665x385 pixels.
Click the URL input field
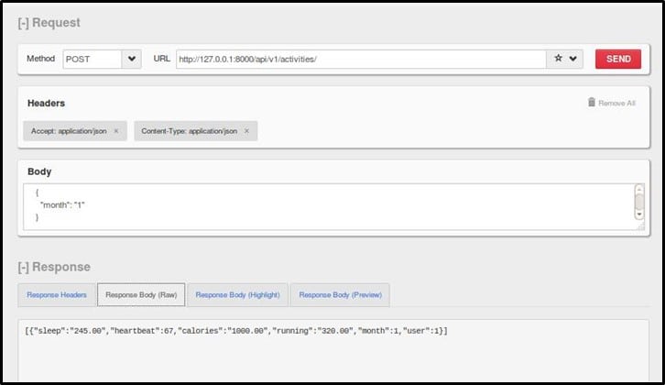360,59
